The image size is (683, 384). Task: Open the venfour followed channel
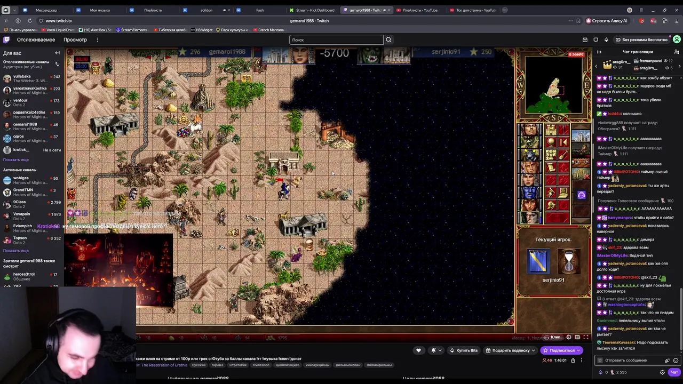(x=32, y=102)
